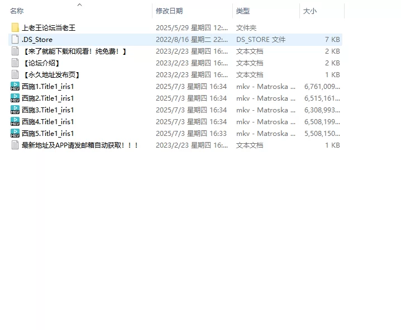Viewport: 401px width, 330px height.
Task: Click the size value 6,508,199...
Action: coord(322,122)
